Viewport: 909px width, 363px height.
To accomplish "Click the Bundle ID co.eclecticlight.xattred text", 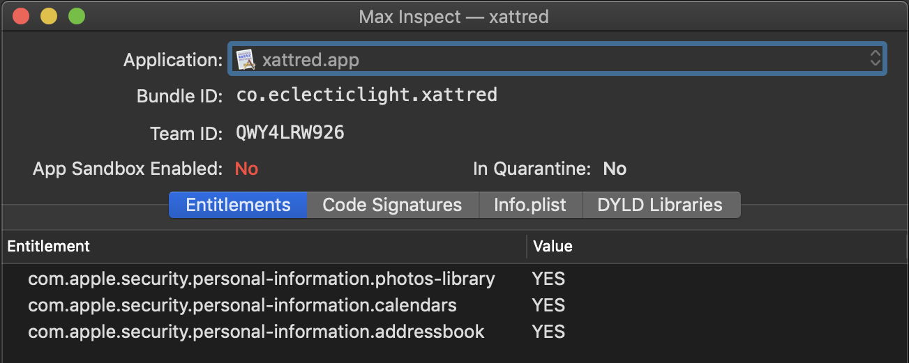I will [366, 95].
